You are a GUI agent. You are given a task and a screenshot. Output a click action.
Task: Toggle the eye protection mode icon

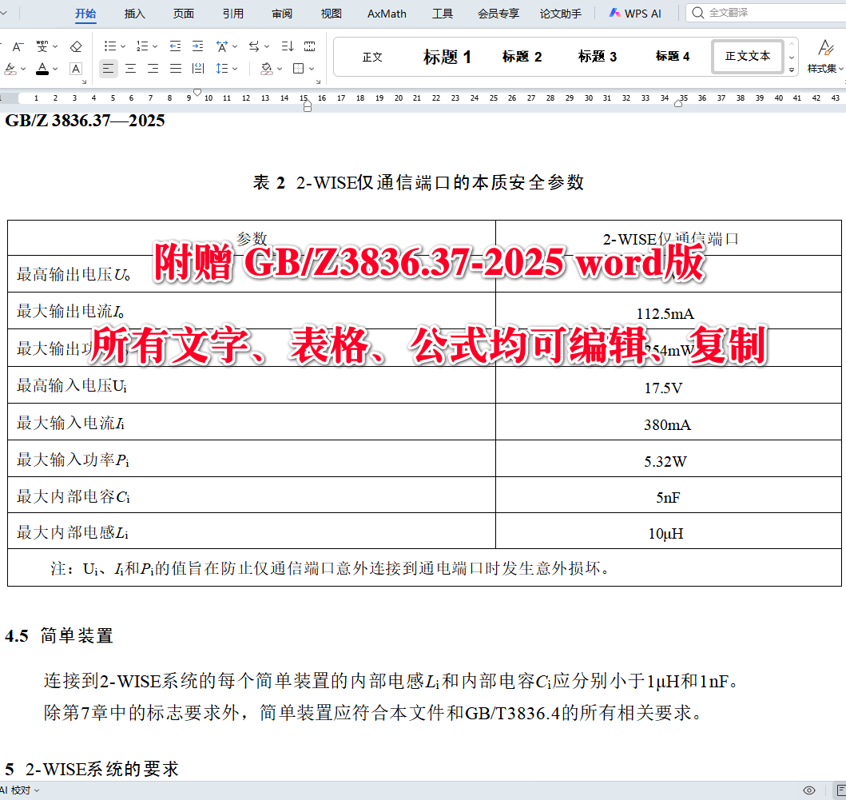click(x=809, y=790)
